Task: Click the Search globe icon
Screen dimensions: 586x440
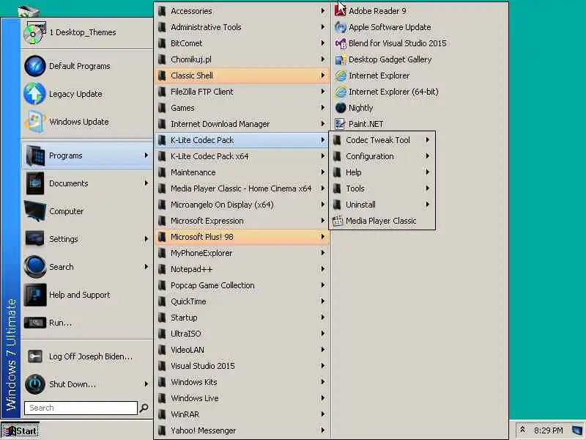Action: [x=35, y=266]
